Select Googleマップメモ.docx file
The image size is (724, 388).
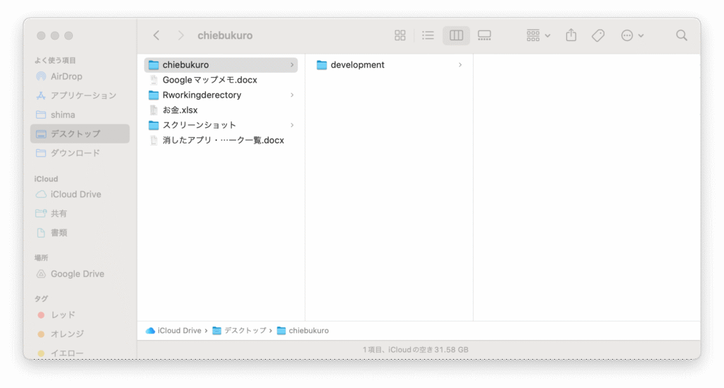pyautogui.click(x=221, y=80)
